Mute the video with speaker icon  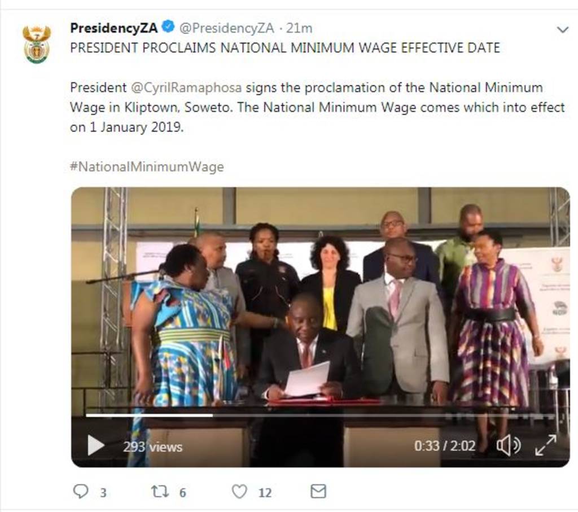click(x=507, y=446)
